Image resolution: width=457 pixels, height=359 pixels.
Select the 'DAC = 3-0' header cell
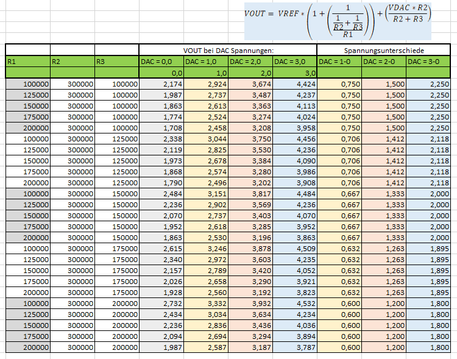click(x=428, y=62)
